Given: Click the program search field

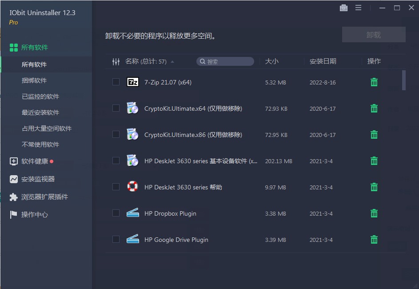Looking at the screenshot, I should (227, 62).
